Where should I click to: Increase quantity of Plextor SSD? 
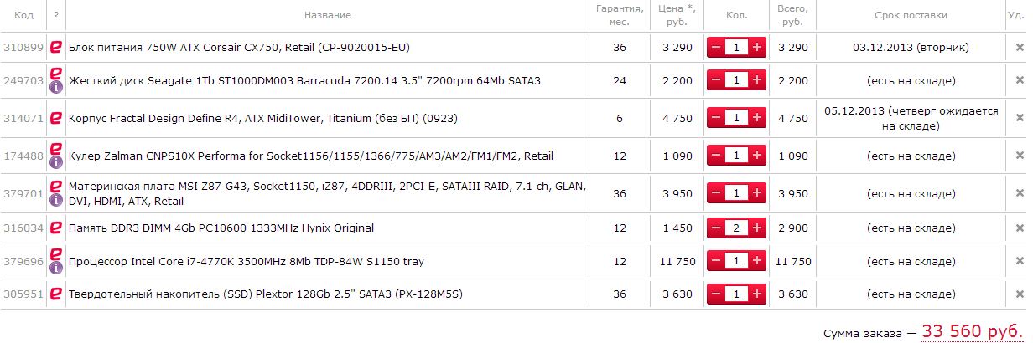click(757, 294)
